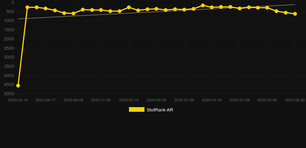The image size is (306, 148).
Task: Toggle the SlotRank AR legend entry
Action: pos(151,110)
